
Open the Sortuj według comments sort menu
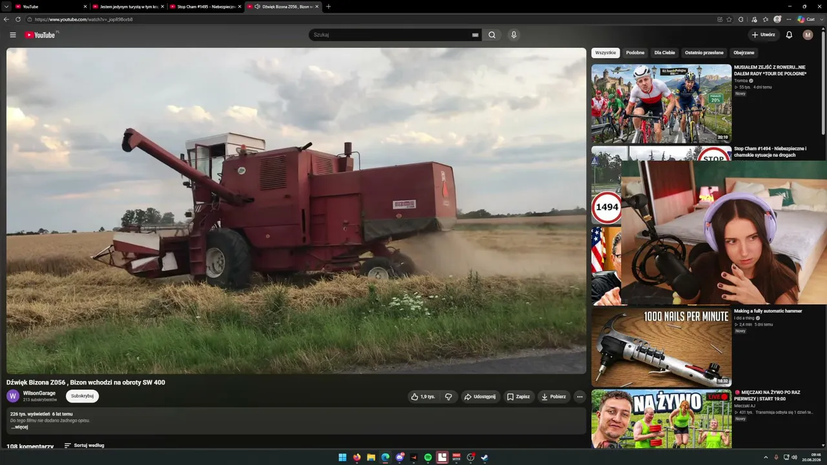84,446
